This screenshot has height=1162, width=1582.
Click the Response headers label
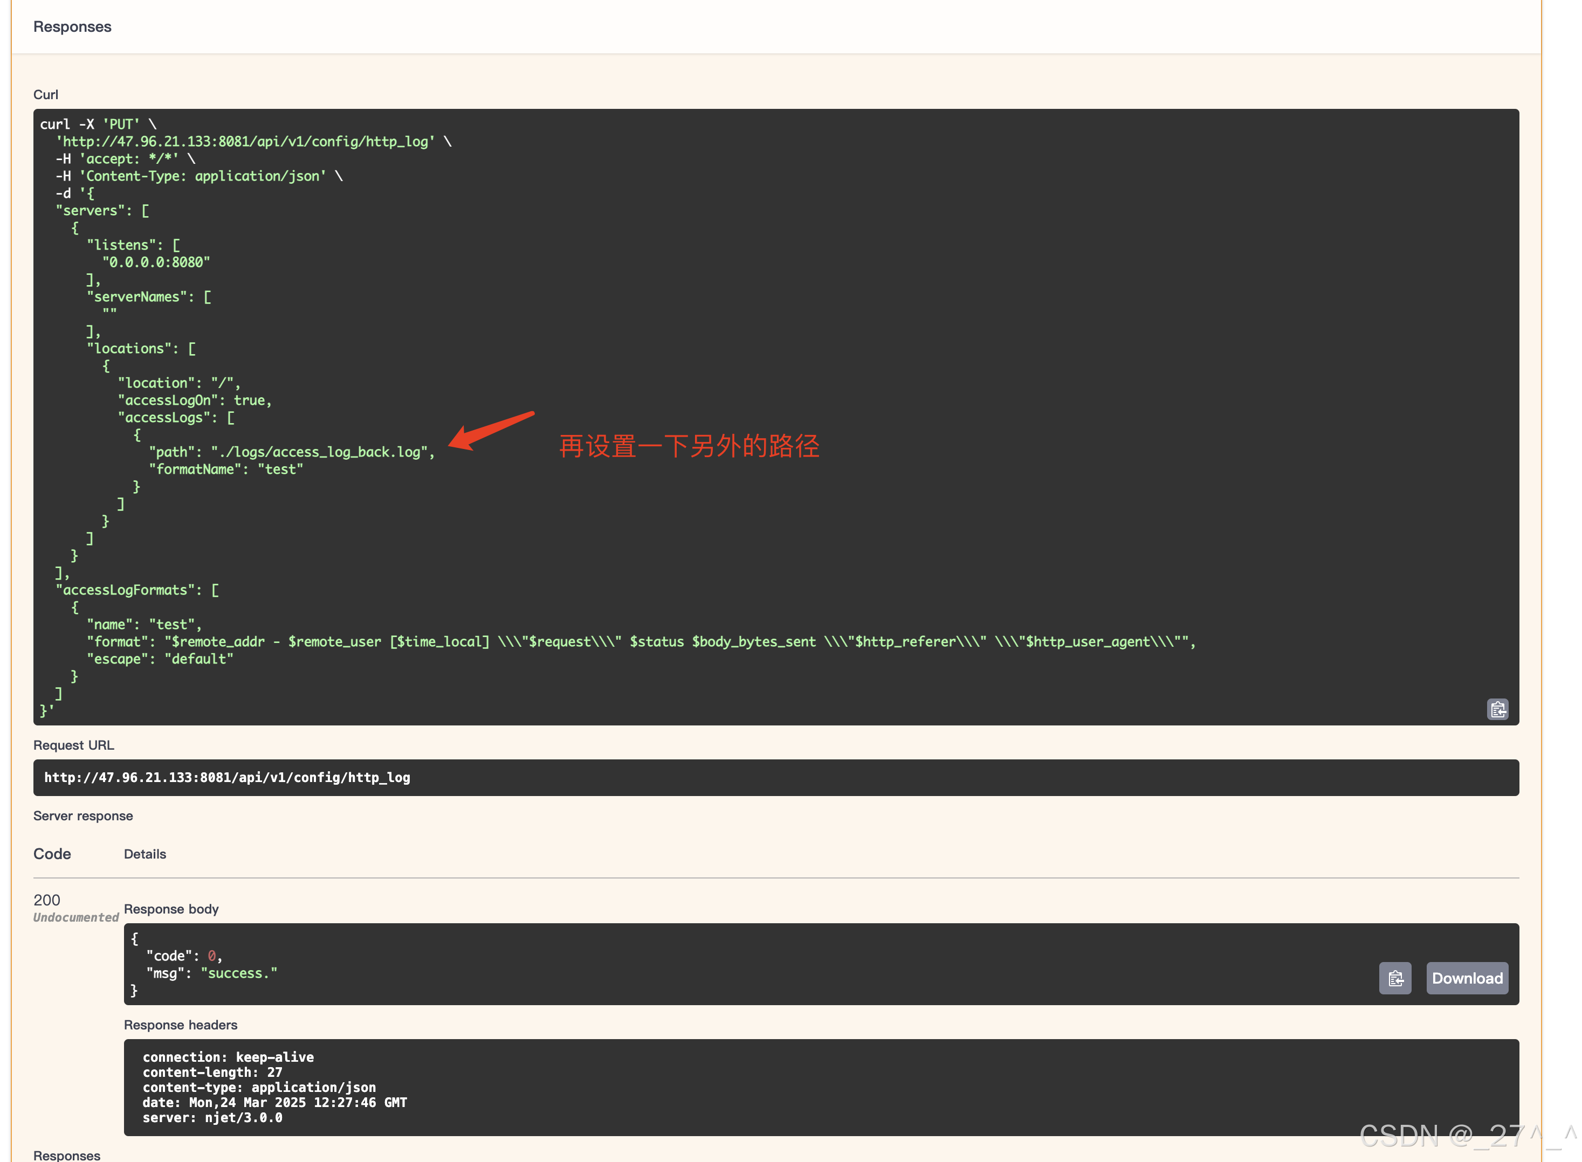[x=180, y=1025]
